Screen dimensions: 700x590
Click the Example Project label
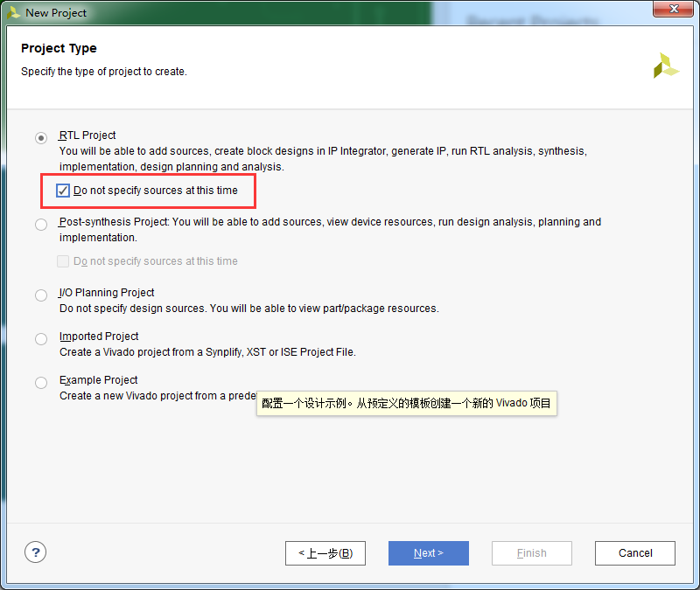[x=99, y=380]
